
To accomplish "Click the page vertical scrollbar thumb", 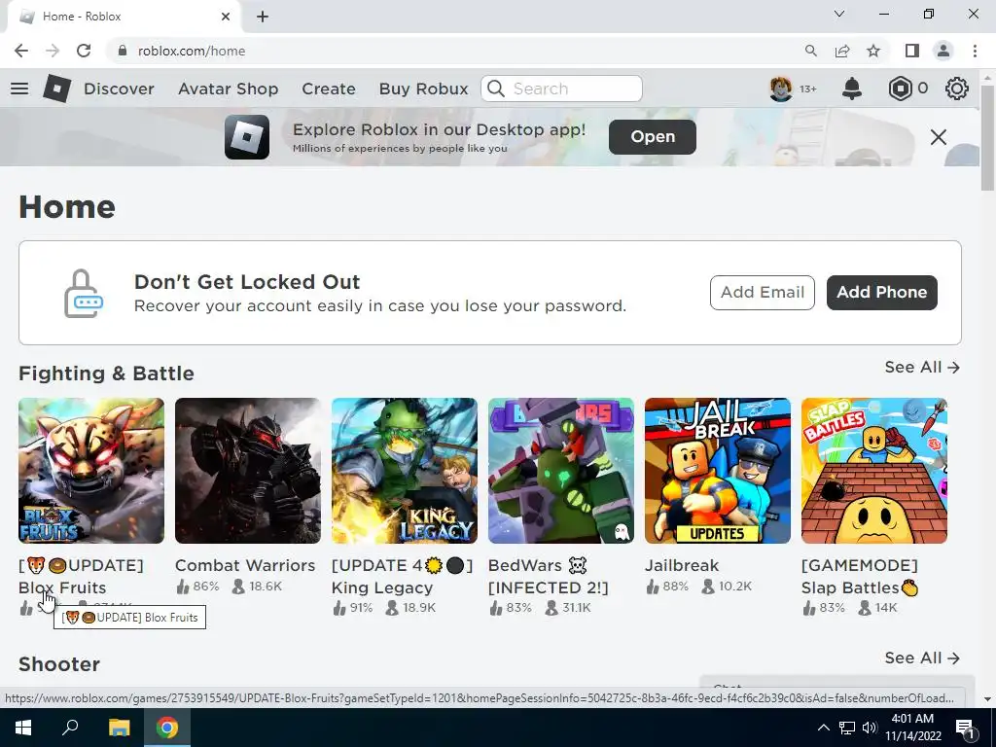I will point(987,136).
